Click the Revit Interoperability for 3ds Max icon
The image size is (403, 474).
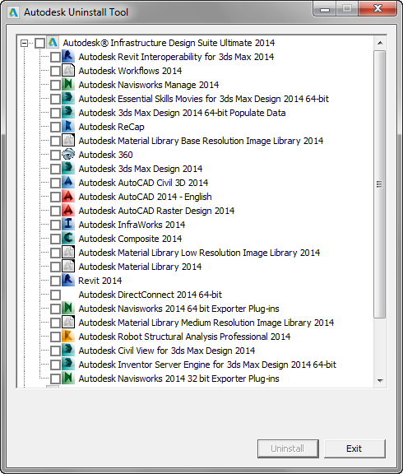[68, 56]
